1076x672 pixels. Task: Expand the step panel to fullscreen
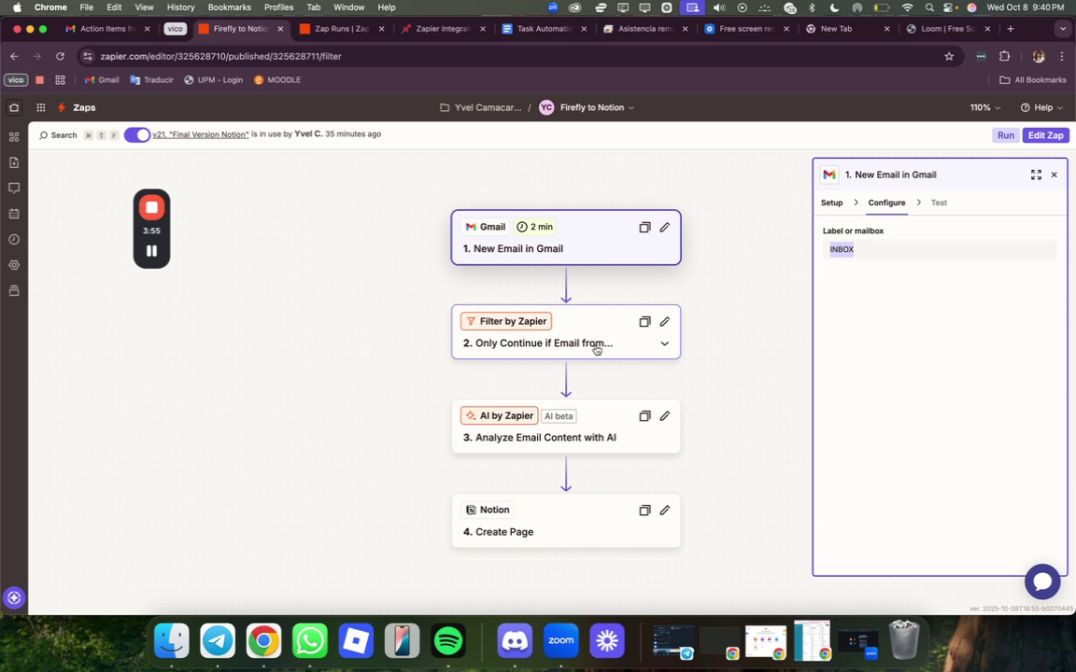1036,175
